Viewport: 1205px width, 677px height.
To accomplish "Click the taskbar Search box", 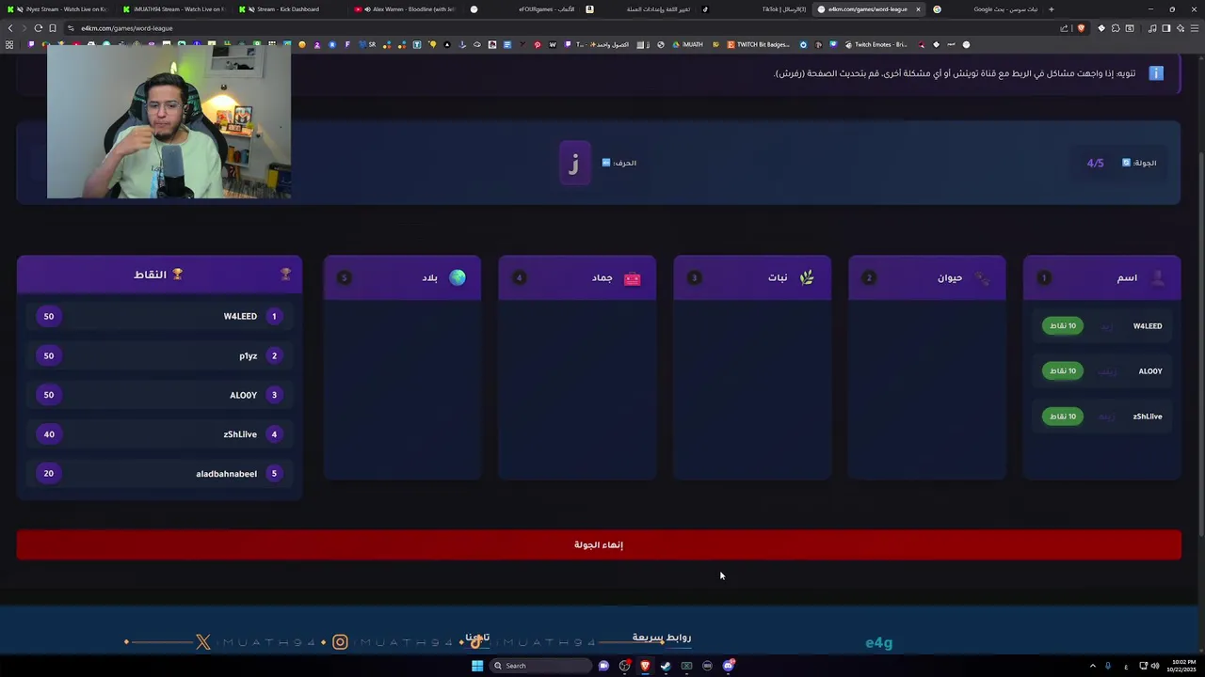I will (x=541, y=666).
